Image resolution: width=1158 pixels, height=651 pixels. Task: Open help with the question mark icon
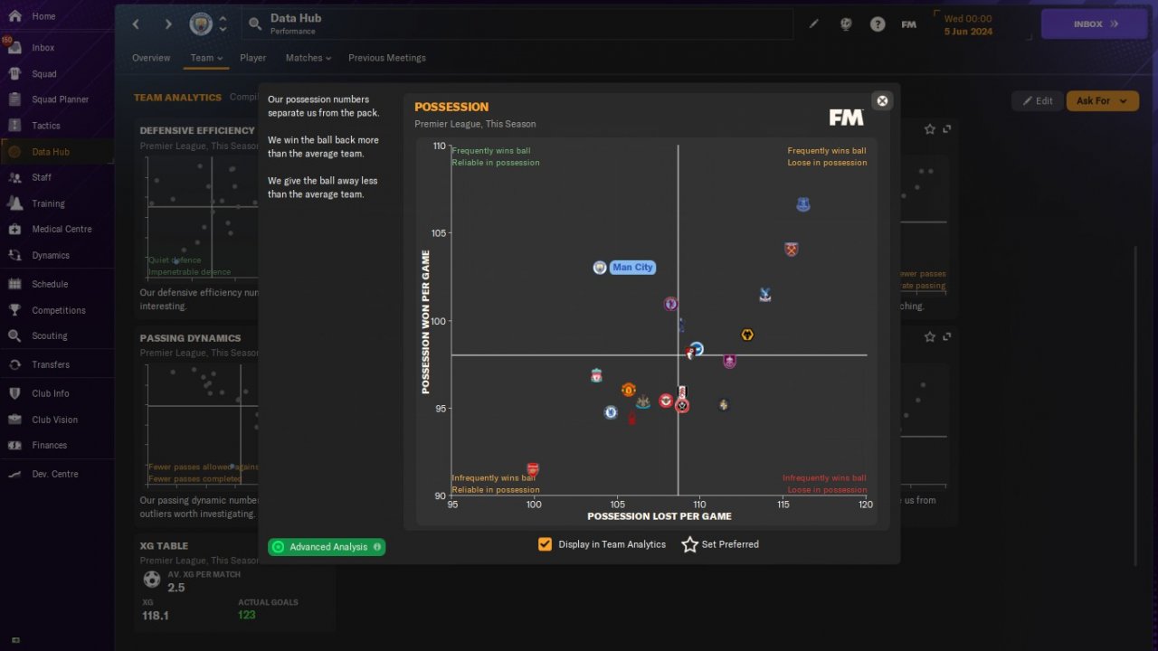pos(878,24)
